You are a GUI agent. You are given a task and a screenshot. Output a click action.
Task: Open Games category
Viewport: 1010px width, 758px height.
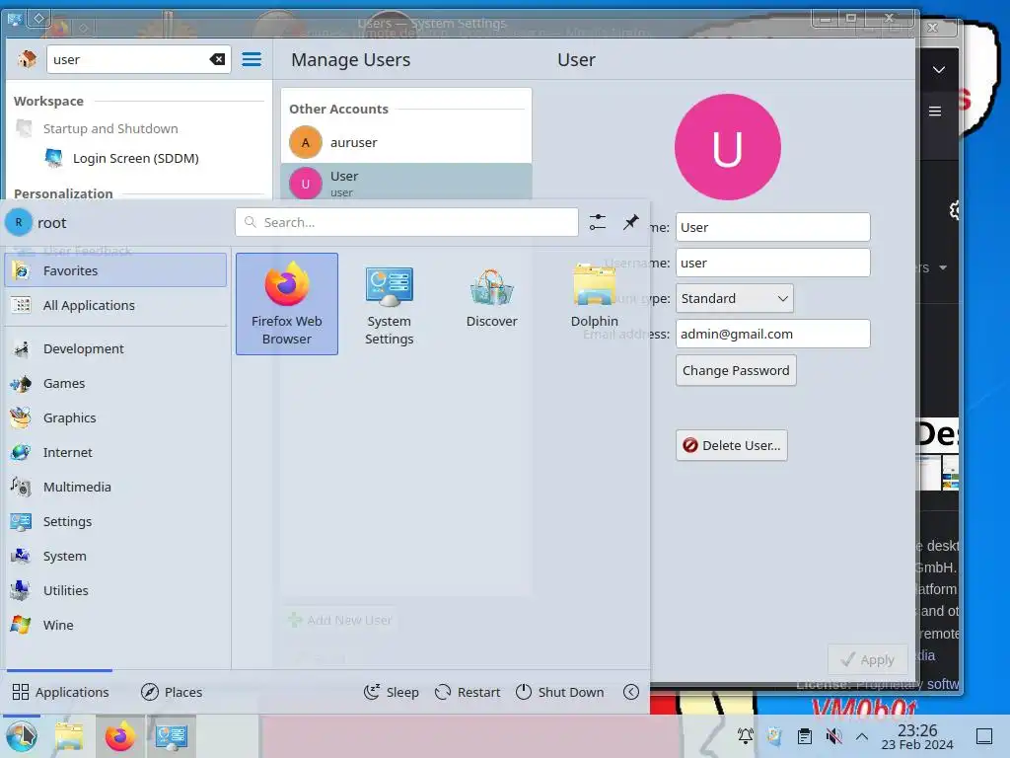[x=116, y=384]
